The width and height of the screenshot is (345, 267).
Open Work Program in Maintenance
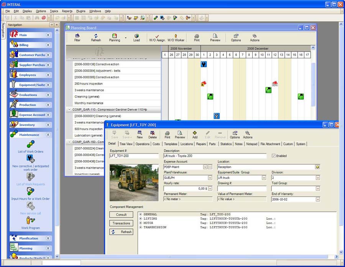click(x=31, y=223)
